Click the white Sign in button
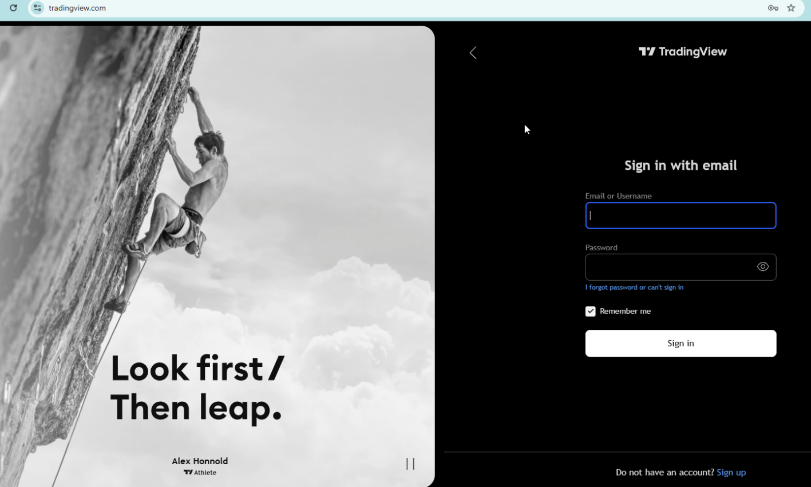 click(681, 344)
